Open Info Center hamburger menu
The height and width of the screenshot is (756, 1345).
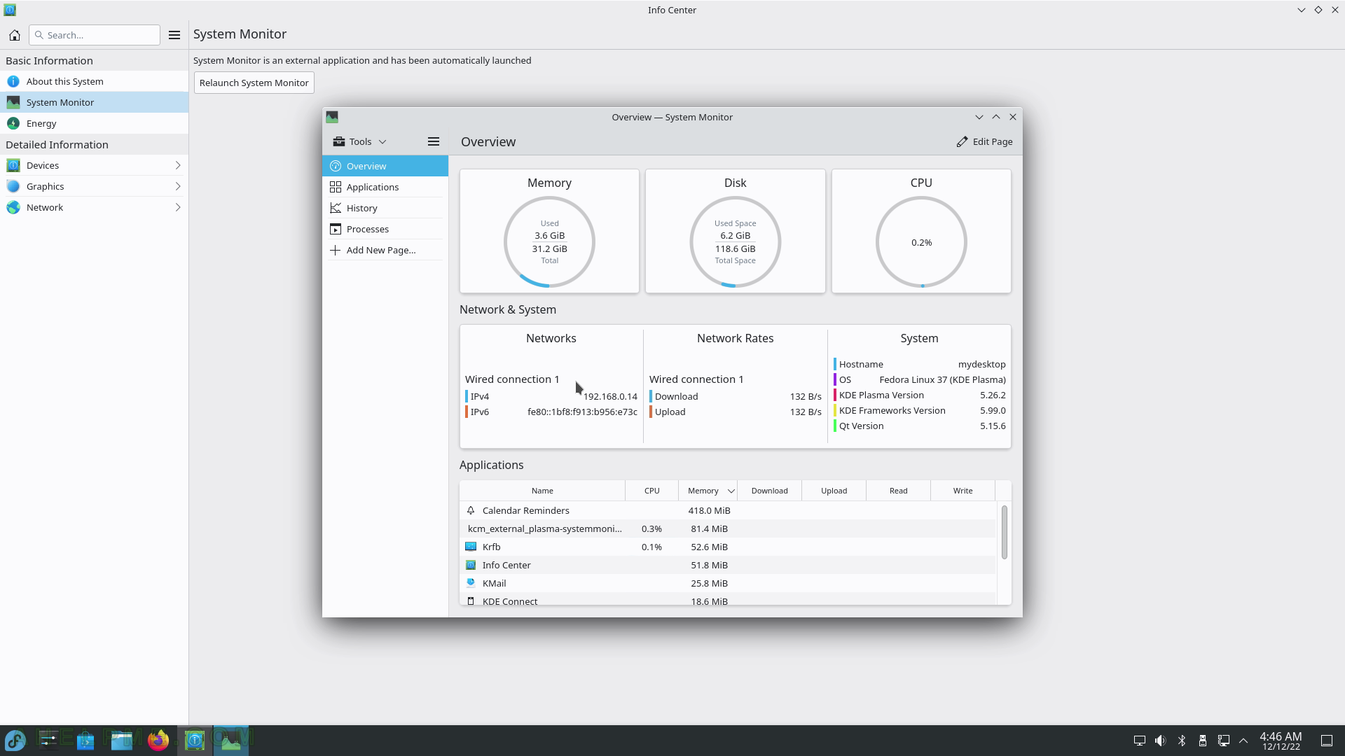[174, 35]
